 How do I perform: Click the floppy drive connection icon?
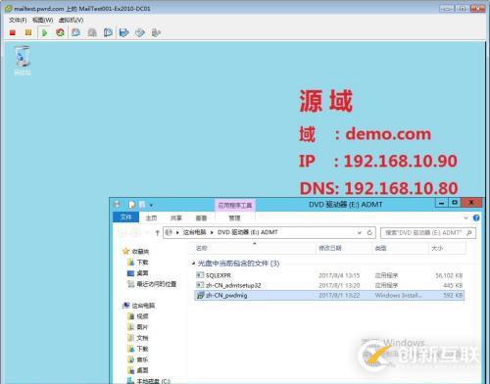pyautogui.click(x=124, y=32)
